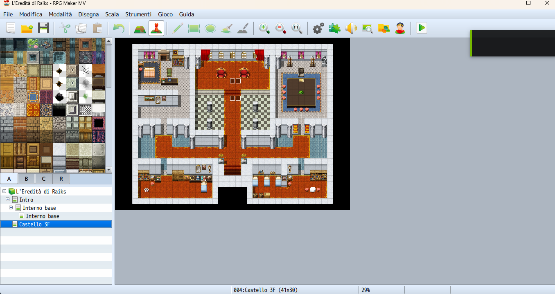This screenshot has width=555, height=294.
Task: Click status text 004:Castello 3F (41x30)
Action: coord(266,290)
